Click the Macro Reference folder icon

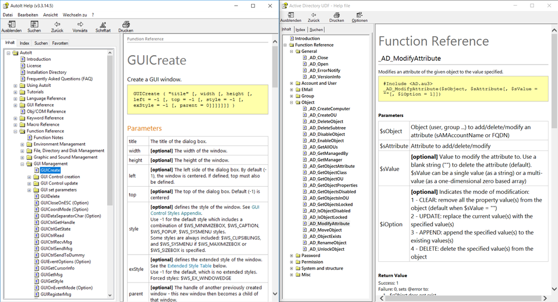click(x=23, y=125)
